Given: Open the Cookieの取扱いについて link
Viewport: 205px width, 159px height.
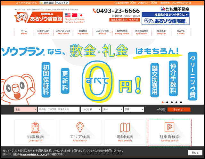Looking at the screenshot, I should click(33, 155).
